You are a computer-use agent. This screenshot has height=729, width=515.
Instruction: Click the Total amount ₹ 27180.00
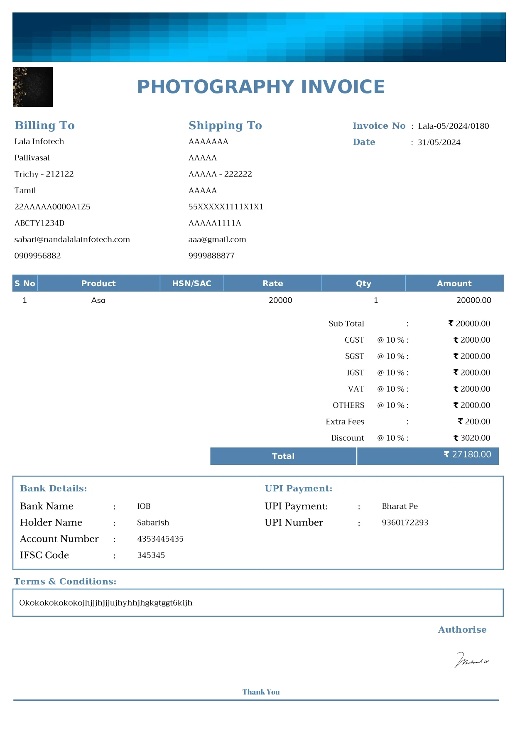467,454
